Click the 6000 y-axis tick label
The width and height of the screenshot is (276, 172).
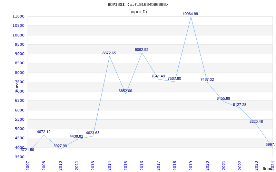19,110
